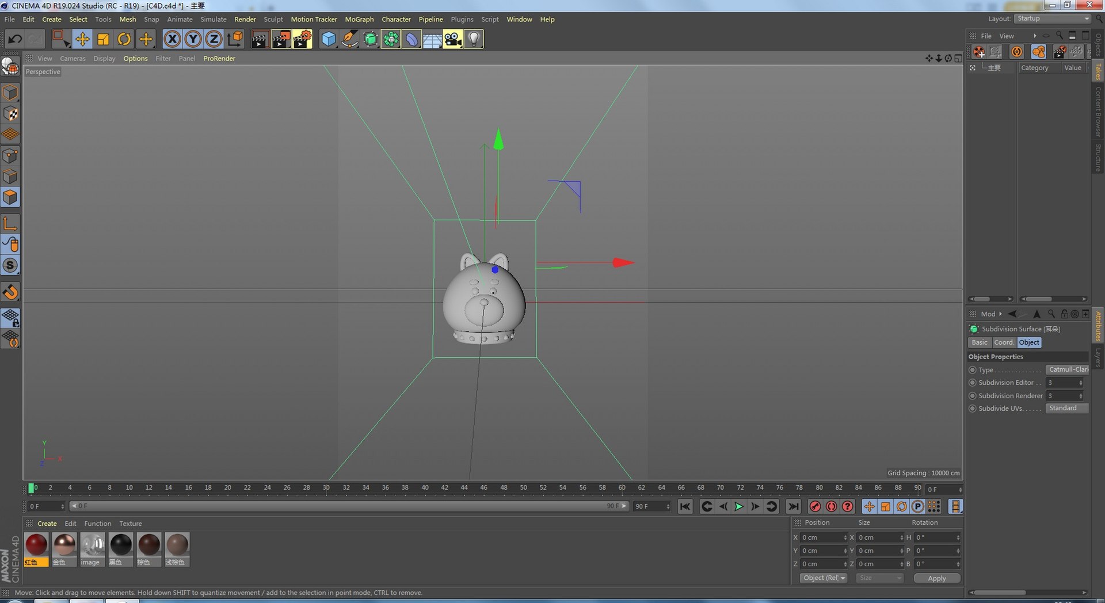Switch to the Coord. tab
The height and width of the screenshot is (603, 1105).
click(x=1004, y=342)
